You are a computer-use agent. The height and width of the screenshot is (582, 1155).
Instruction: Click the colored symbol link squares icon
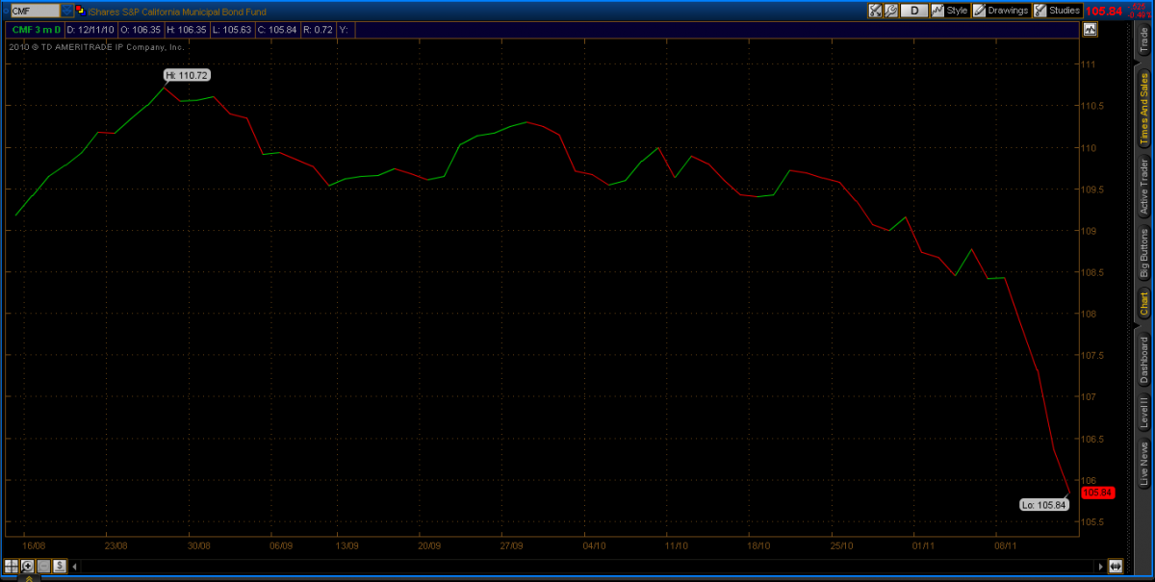tap(81, 11)
